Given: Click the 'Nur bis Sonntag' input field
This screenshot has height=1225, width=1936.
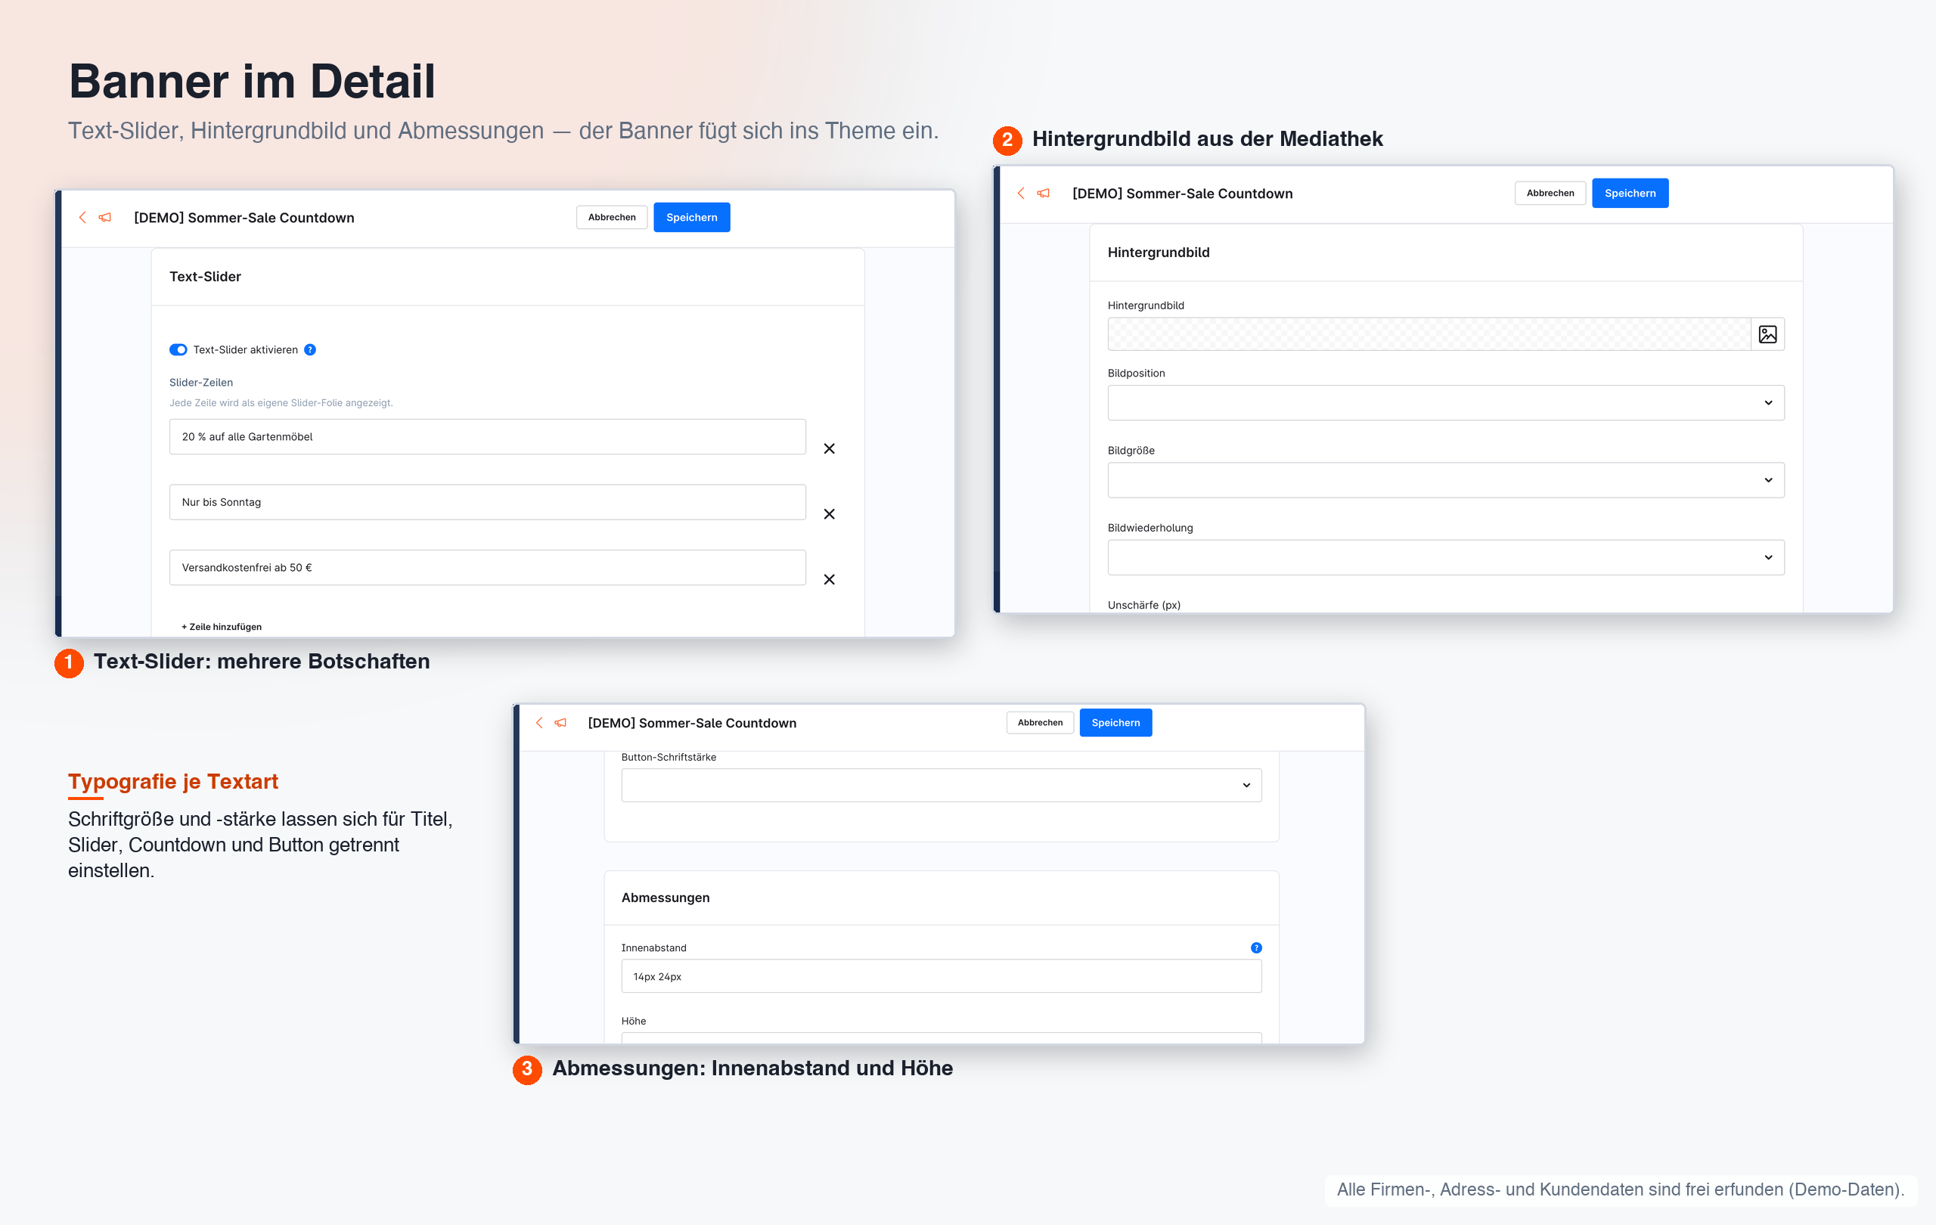Looking at the screenshot, I should [x=487, y=501].
